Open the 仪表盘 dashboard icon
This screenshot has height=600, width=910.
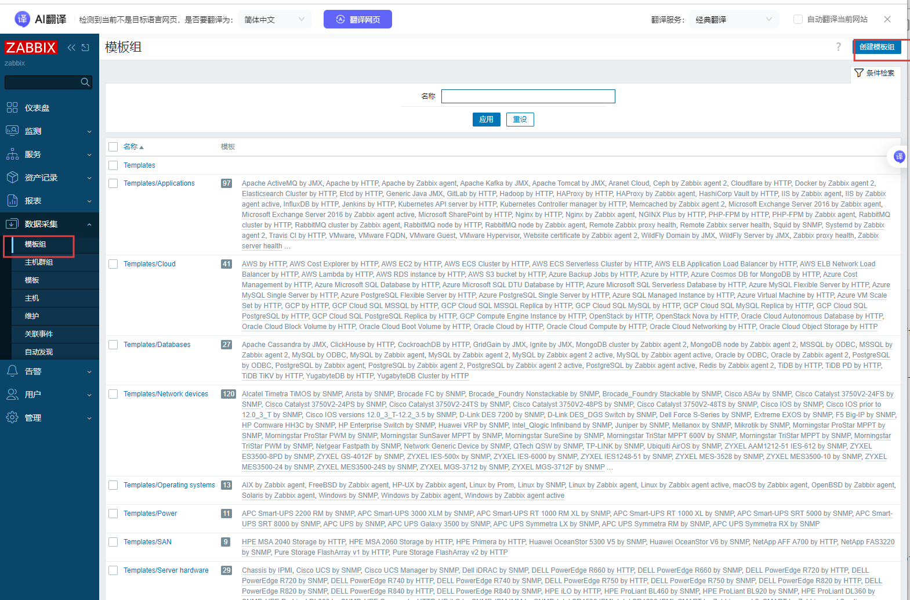pyautogui.click(x=12, y=107)
